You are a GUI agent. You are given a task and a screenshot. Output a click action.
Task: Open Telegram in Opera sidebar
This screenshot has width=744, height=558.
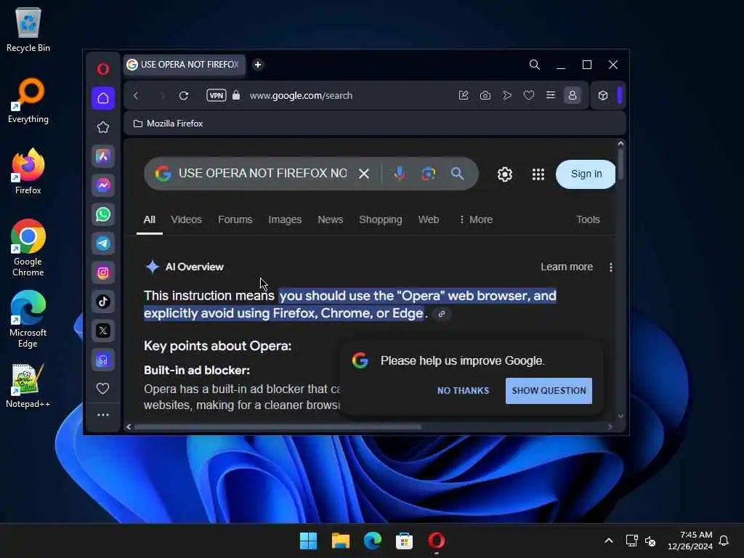click(103, 243)
